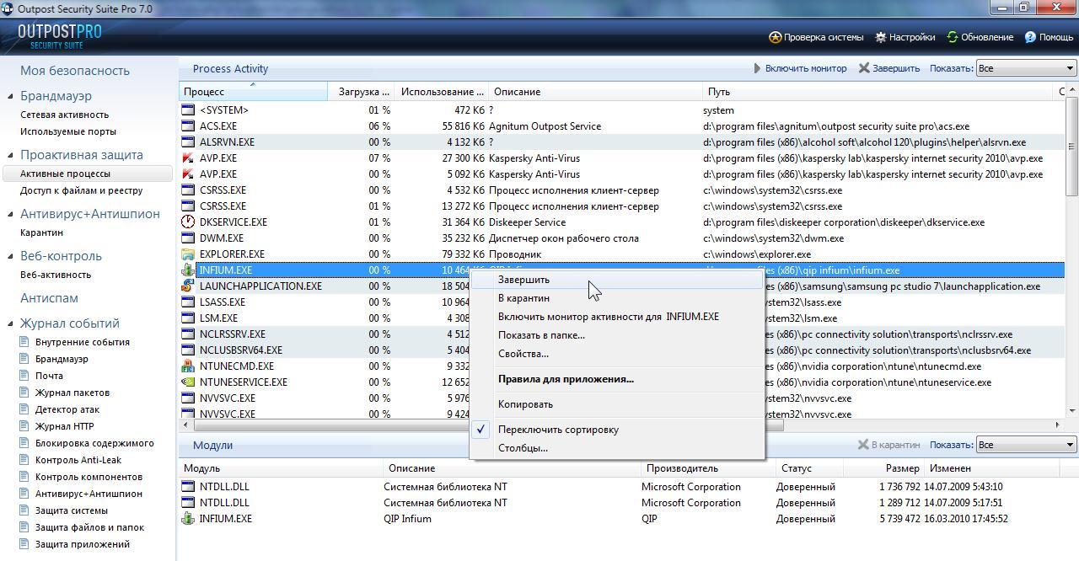
Task: Choose Показать в папке... menu entry
Action: (617, 335)
